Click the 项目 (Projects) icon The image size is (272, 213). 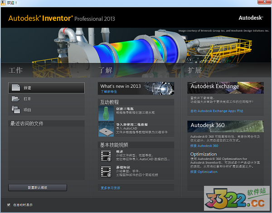click(x=16, y=110)
